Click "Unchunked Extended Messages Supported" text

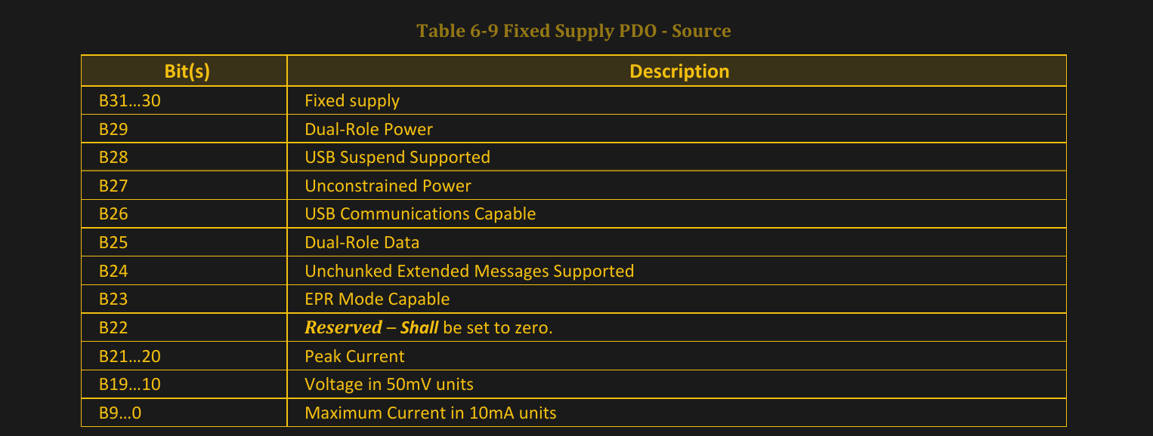[468, 270]
